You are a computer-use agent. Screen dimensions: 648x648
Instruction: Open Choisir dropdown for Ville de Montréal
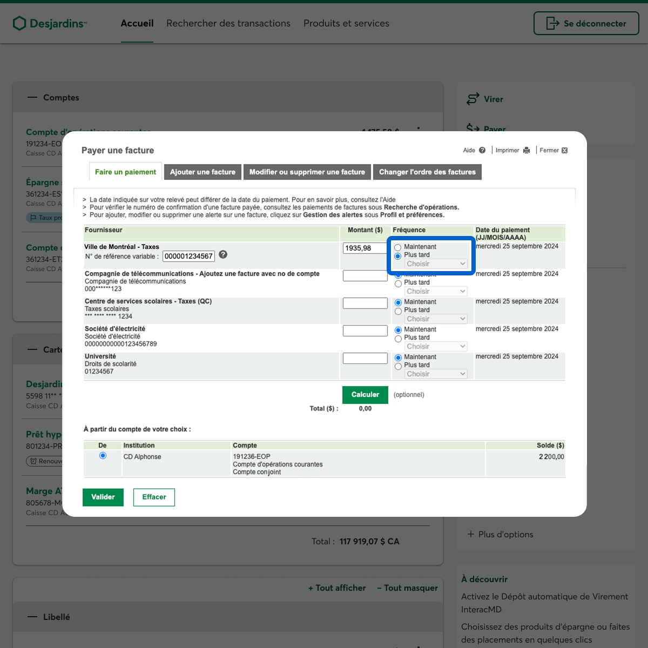click(x=436, y=264)
